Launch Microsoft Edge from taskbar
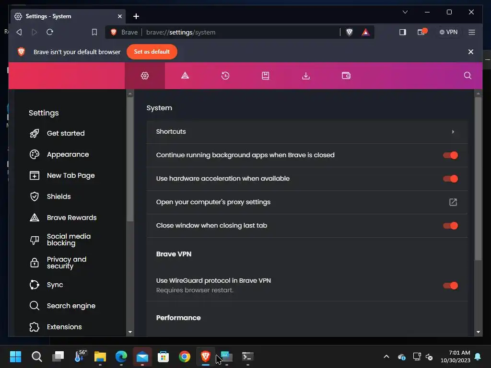 (x=121, y=356)
